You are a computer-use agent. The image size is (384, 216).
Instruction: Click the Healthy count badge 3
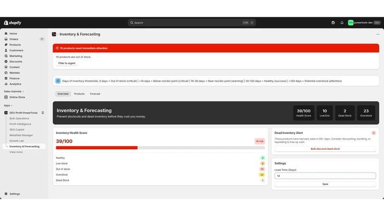coord(263,158)
